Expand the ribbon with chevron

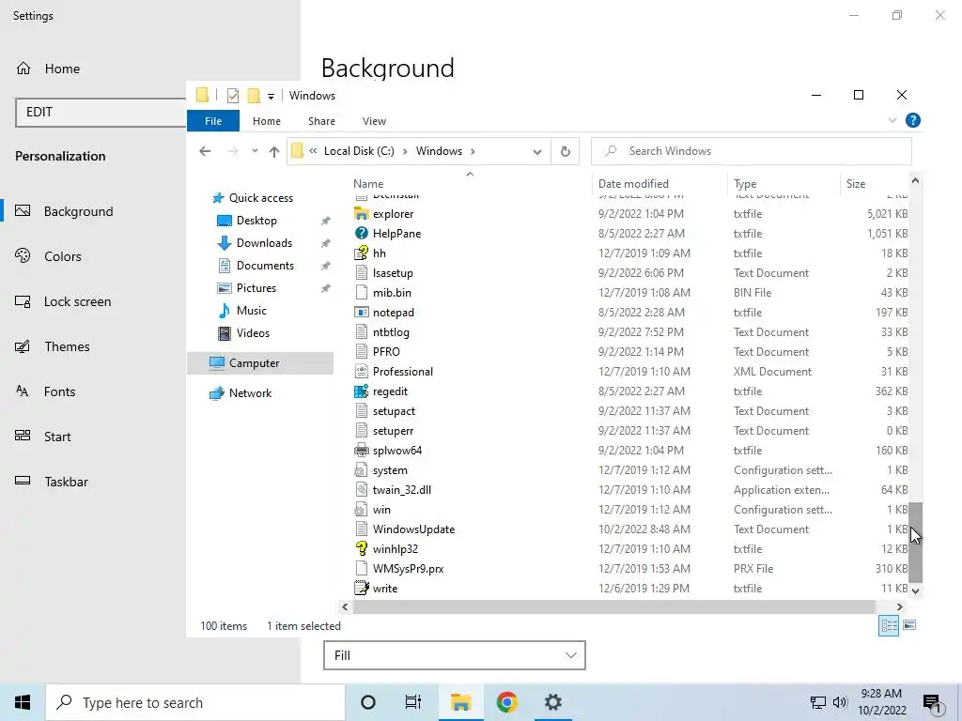(892, 121)
